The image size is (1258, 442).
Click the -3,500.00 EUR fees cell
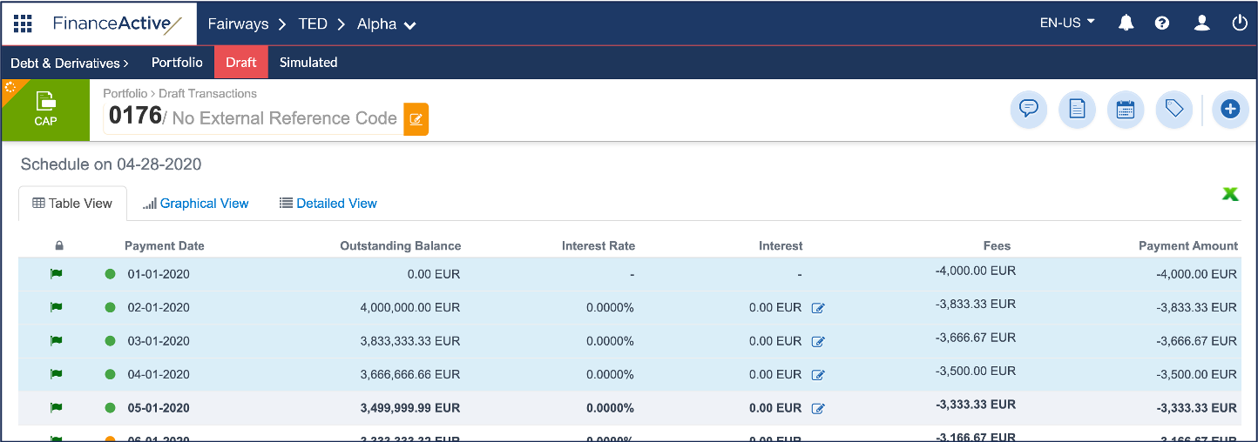(x=976, y=371)
